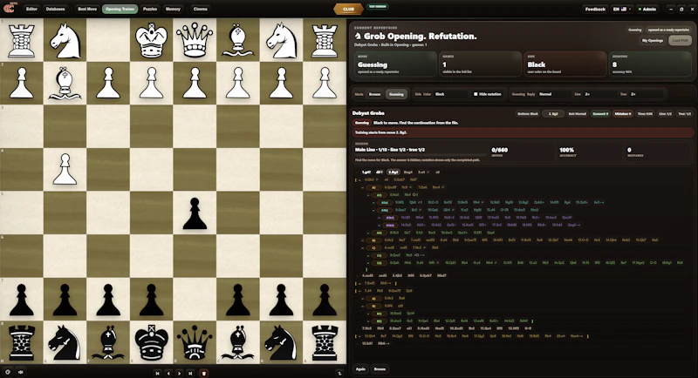Open the Puzzles tab
This screenshot has width=698, height=378.
(x=150, y=9)
